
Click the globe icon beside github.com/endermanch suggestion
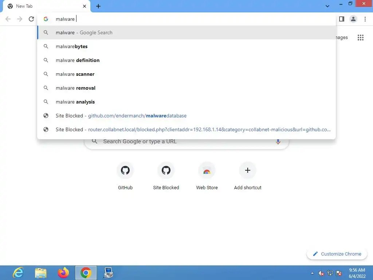point(46,116)
